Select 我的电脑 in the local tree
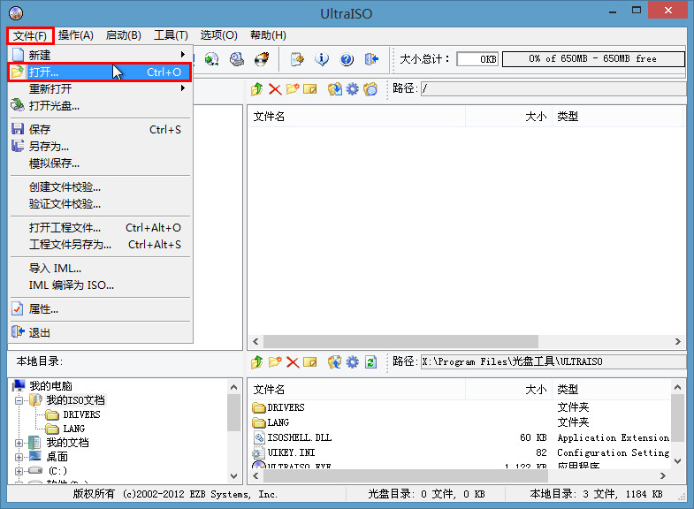The image size is (694, 509). point(50,385)
